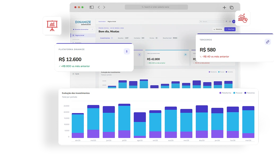Click the red close window button
274x158 pixels.
pos(75,7)
